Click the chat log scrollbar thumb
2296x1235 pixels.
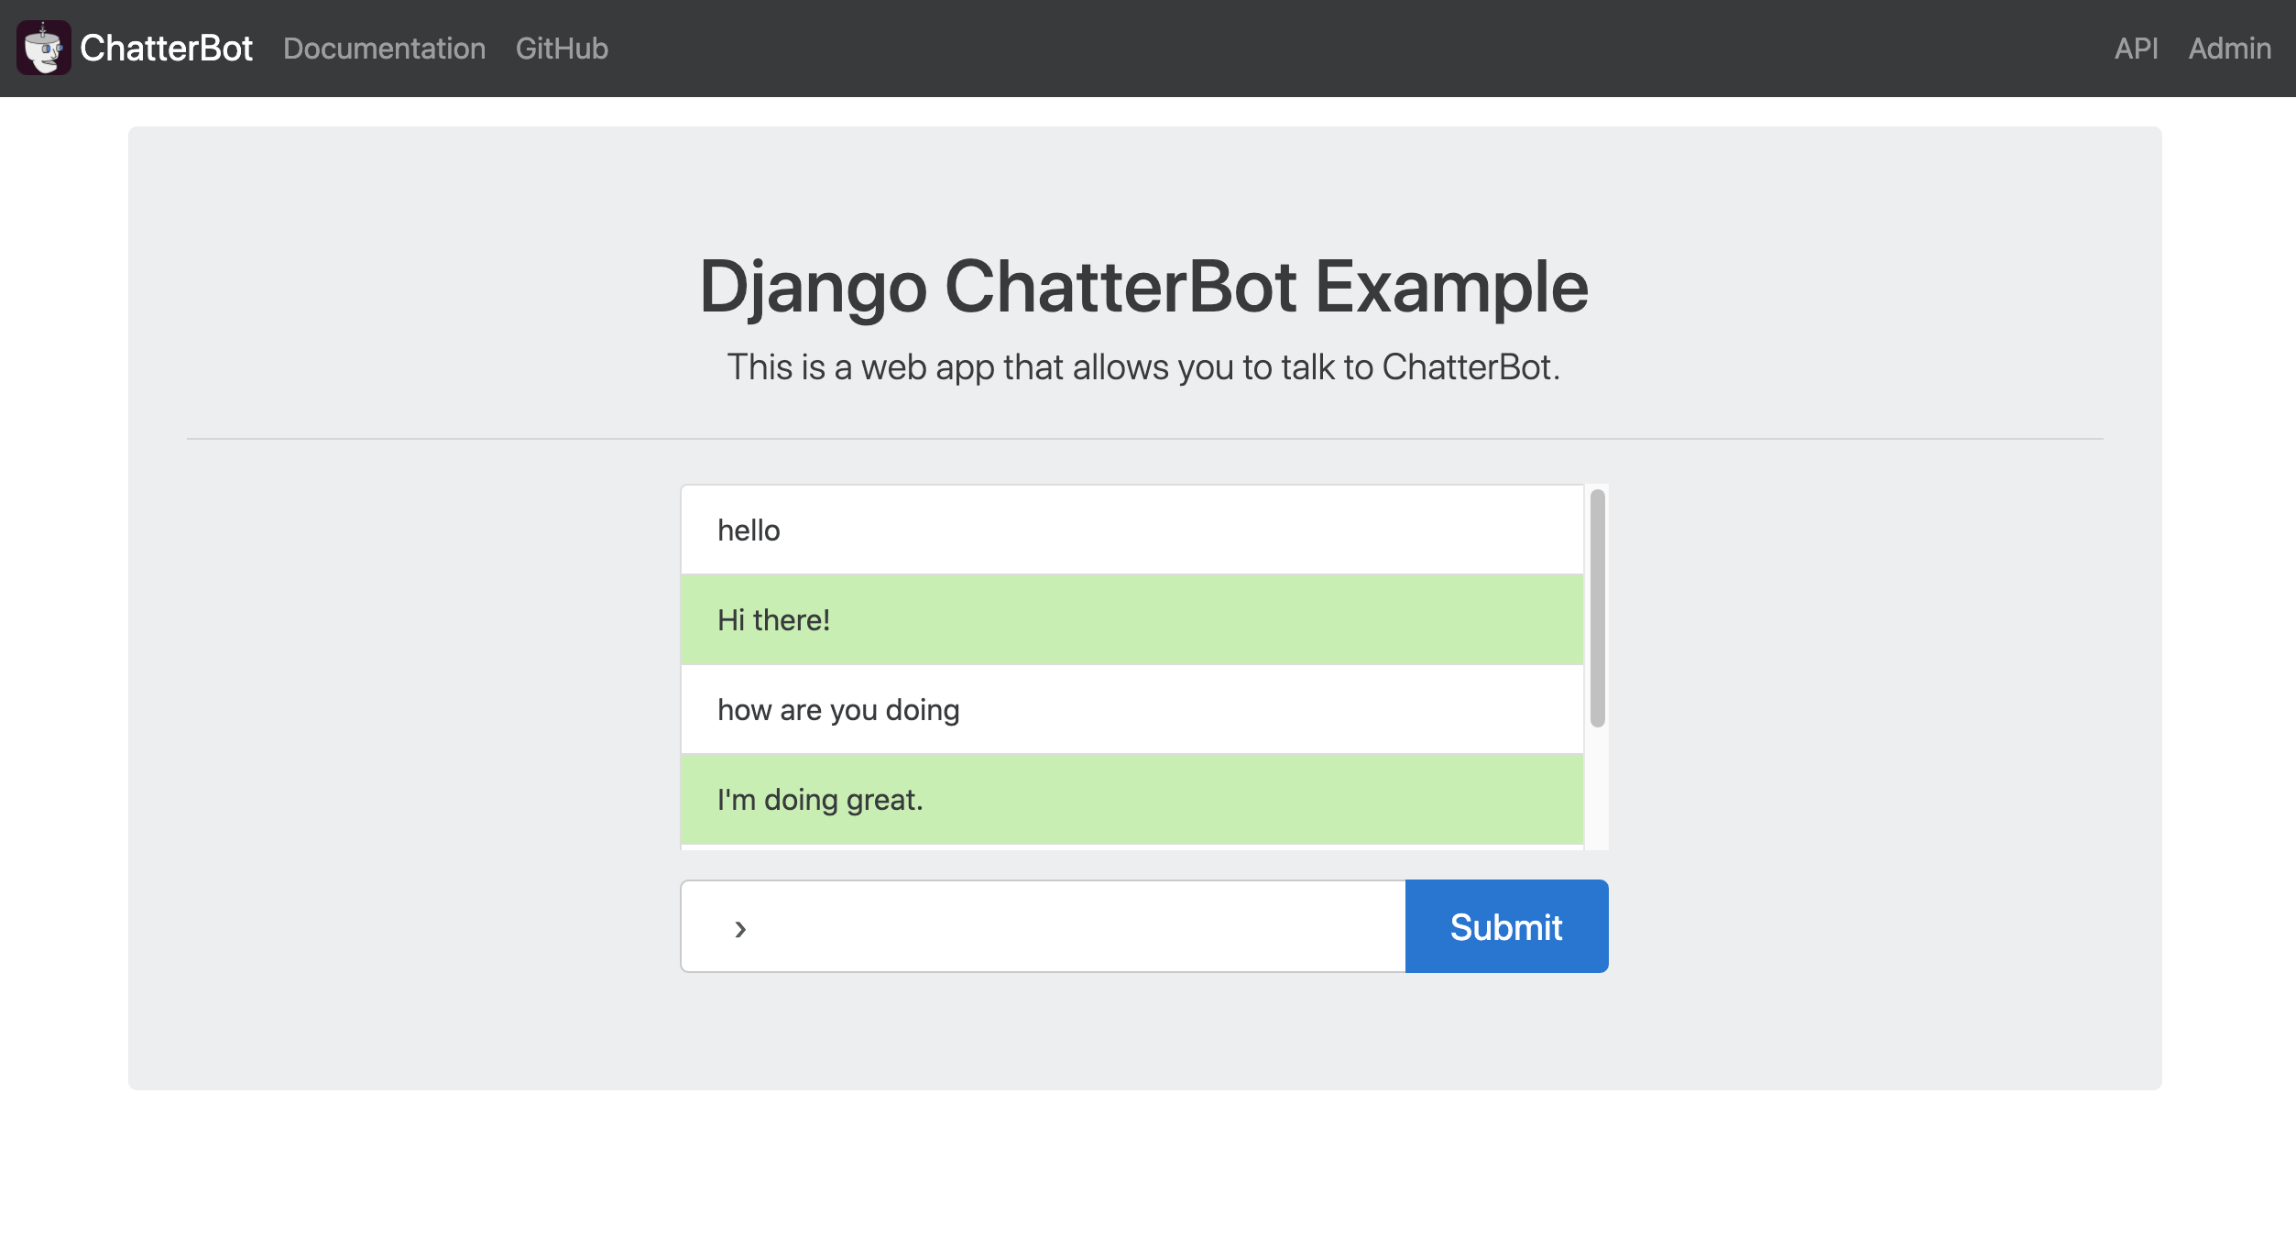coord(1597,608)
